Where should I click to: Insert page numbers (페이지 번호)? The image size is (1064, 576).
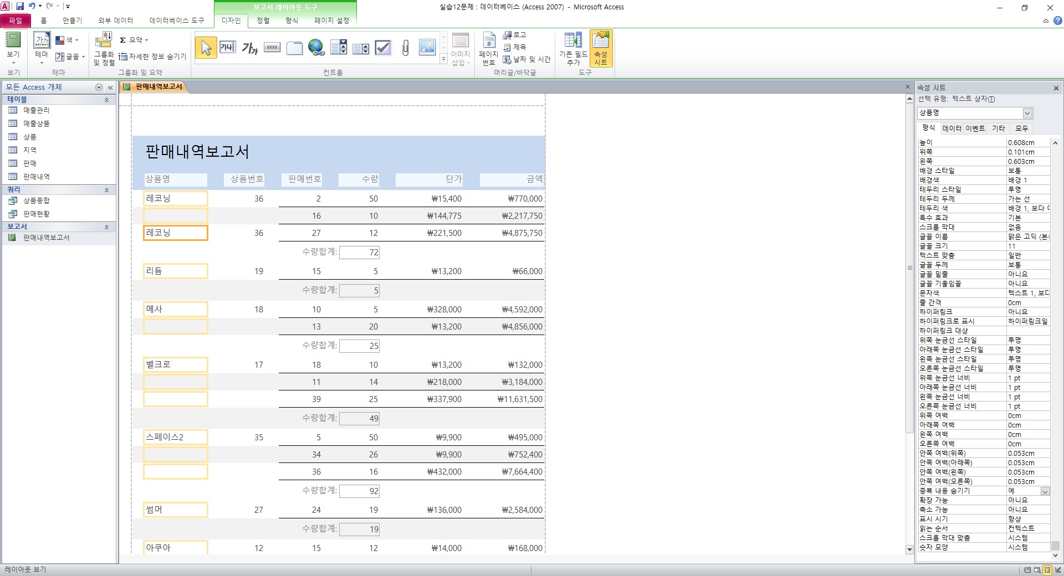(488, 49)
